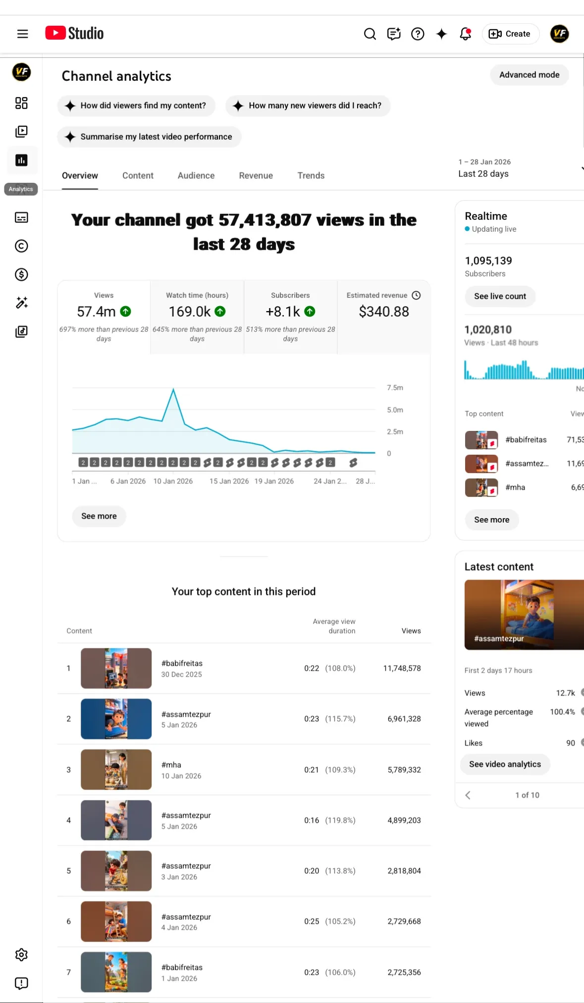584x1003 pixels.
Task: Click See more in Realtime card
Action: coord(491,520)
